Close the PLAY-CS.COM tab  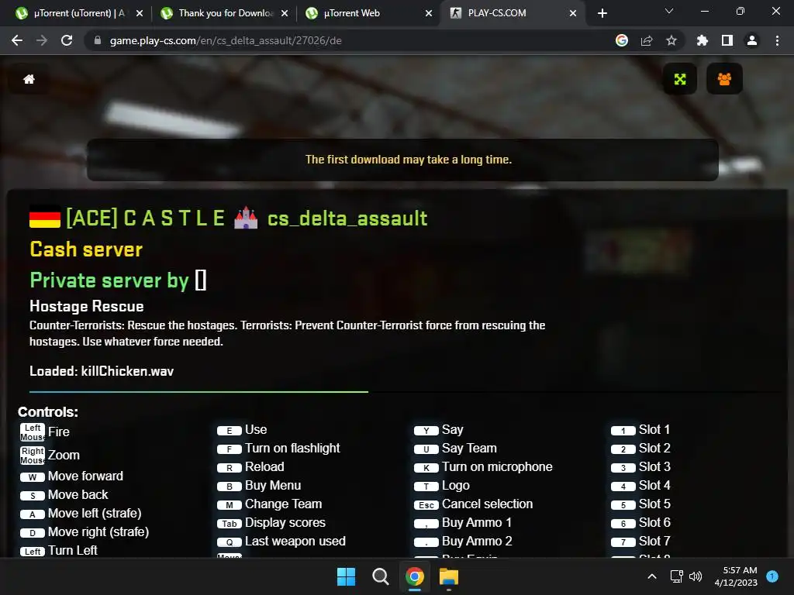(x=573, y=13)
